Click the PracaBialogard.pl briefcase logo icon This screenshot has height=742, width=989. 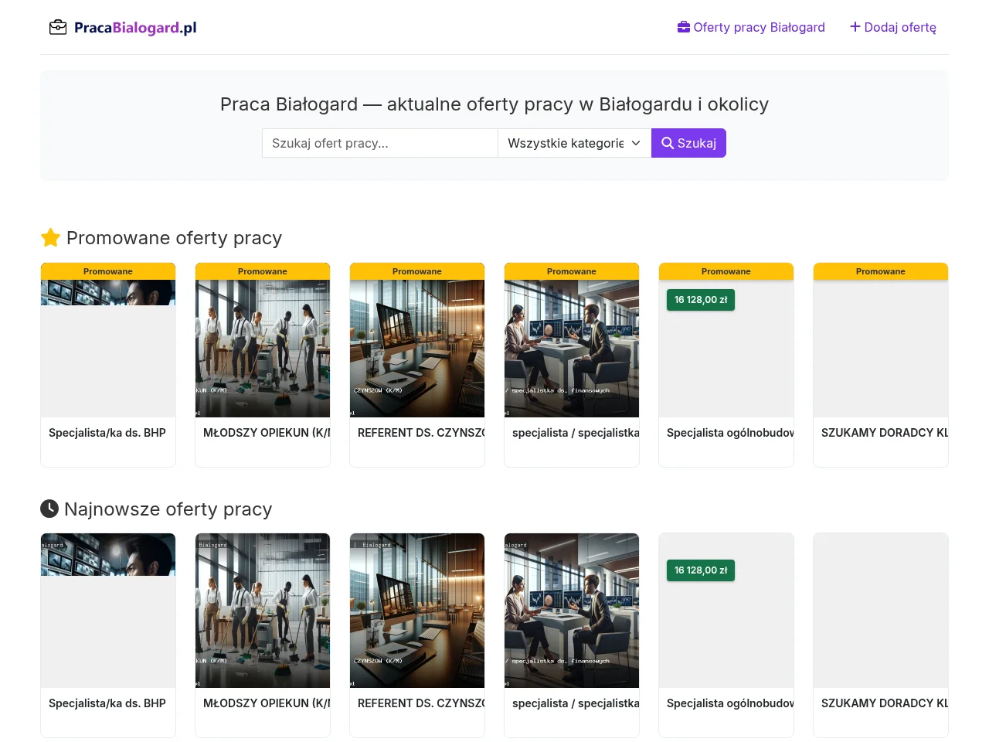tap(58, 28)
